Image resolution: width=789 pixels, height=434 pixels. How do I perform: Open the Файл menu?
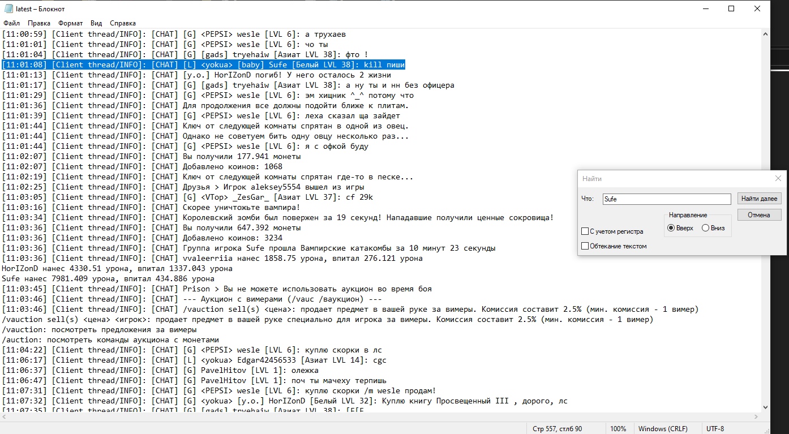11,23
